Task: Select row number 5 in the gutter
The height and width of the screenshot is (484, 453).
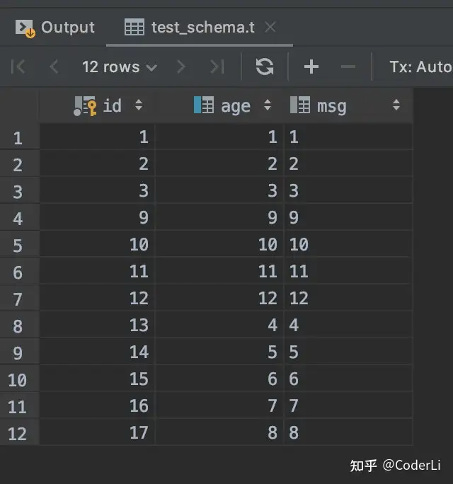Action: pyautogui.click(x=18, y=246)
